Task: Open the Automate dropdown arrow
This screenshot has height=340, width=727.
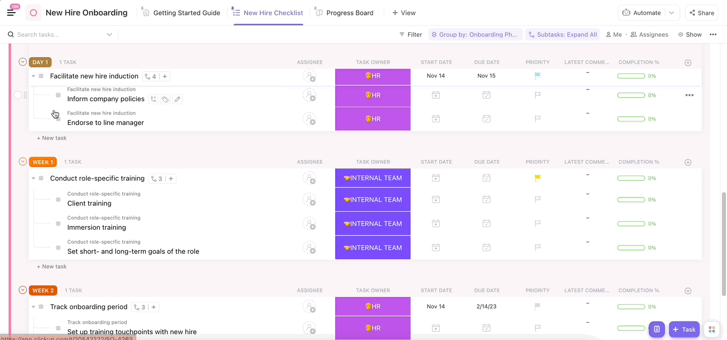Action: pyautogui.click(x=672, y=13)
